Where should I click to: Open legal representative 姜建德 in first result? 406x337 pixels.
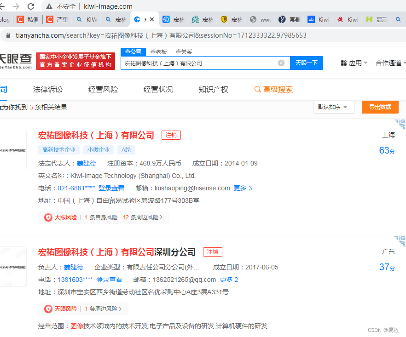click(x=87, y=164)
